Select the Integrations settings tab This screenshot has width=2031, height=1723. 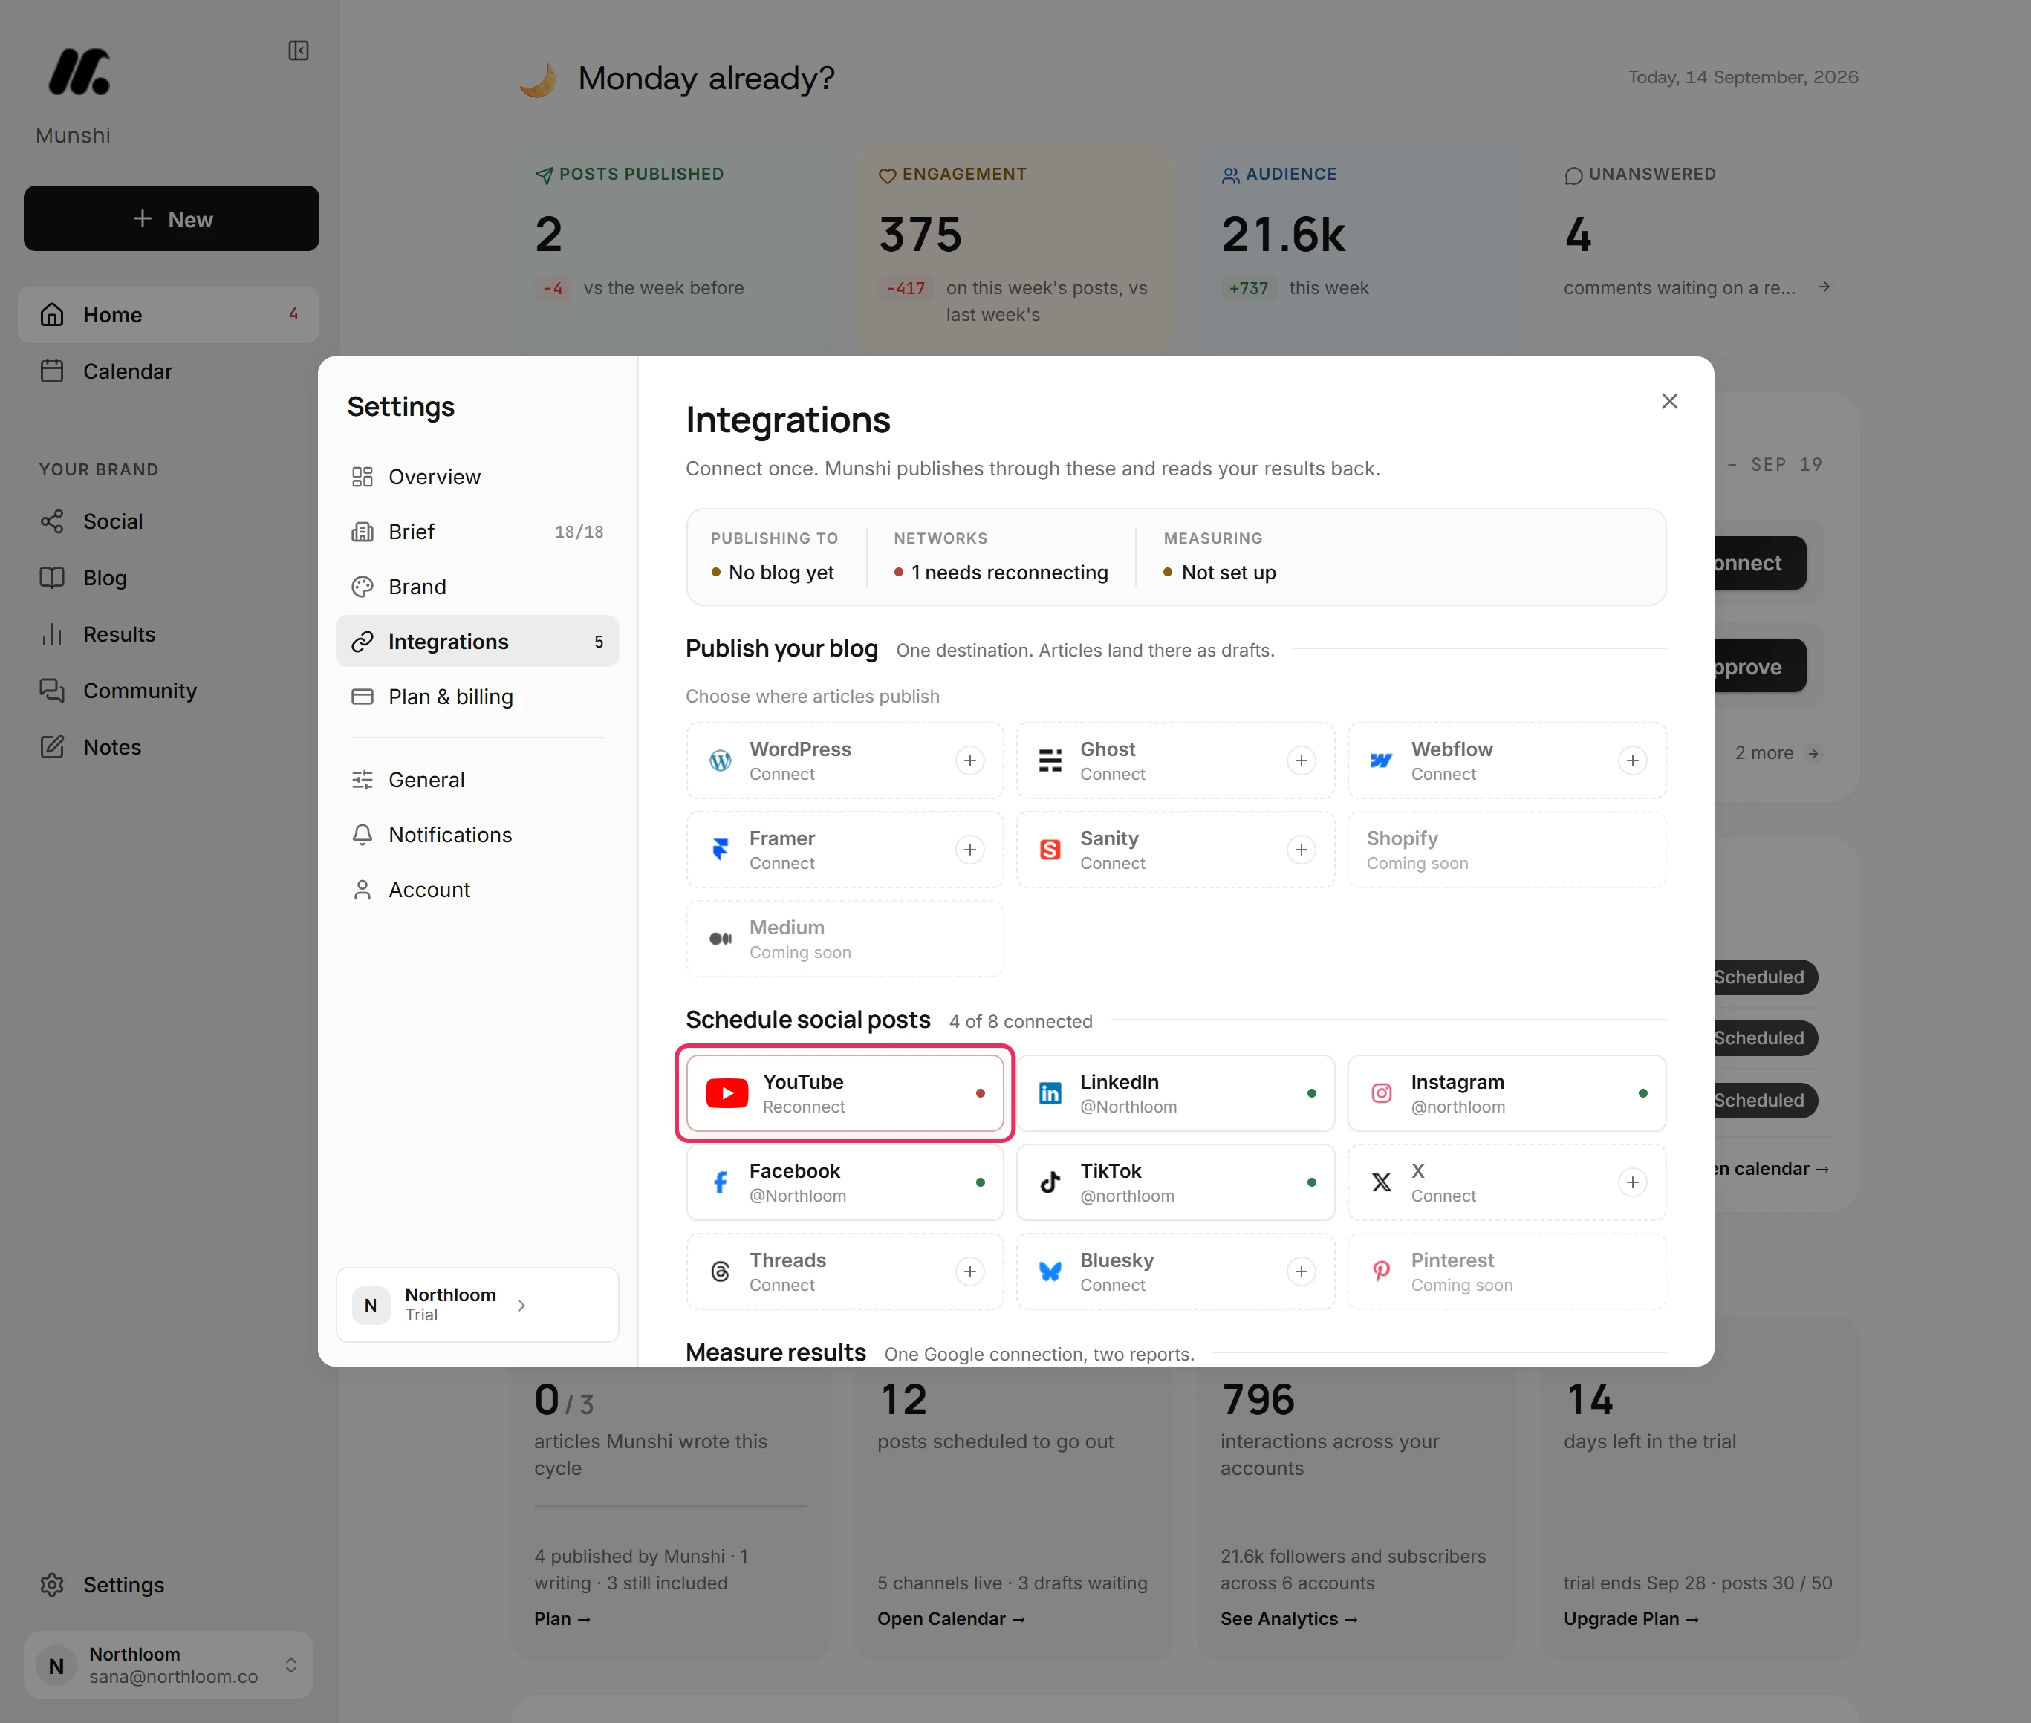(477, 642)
